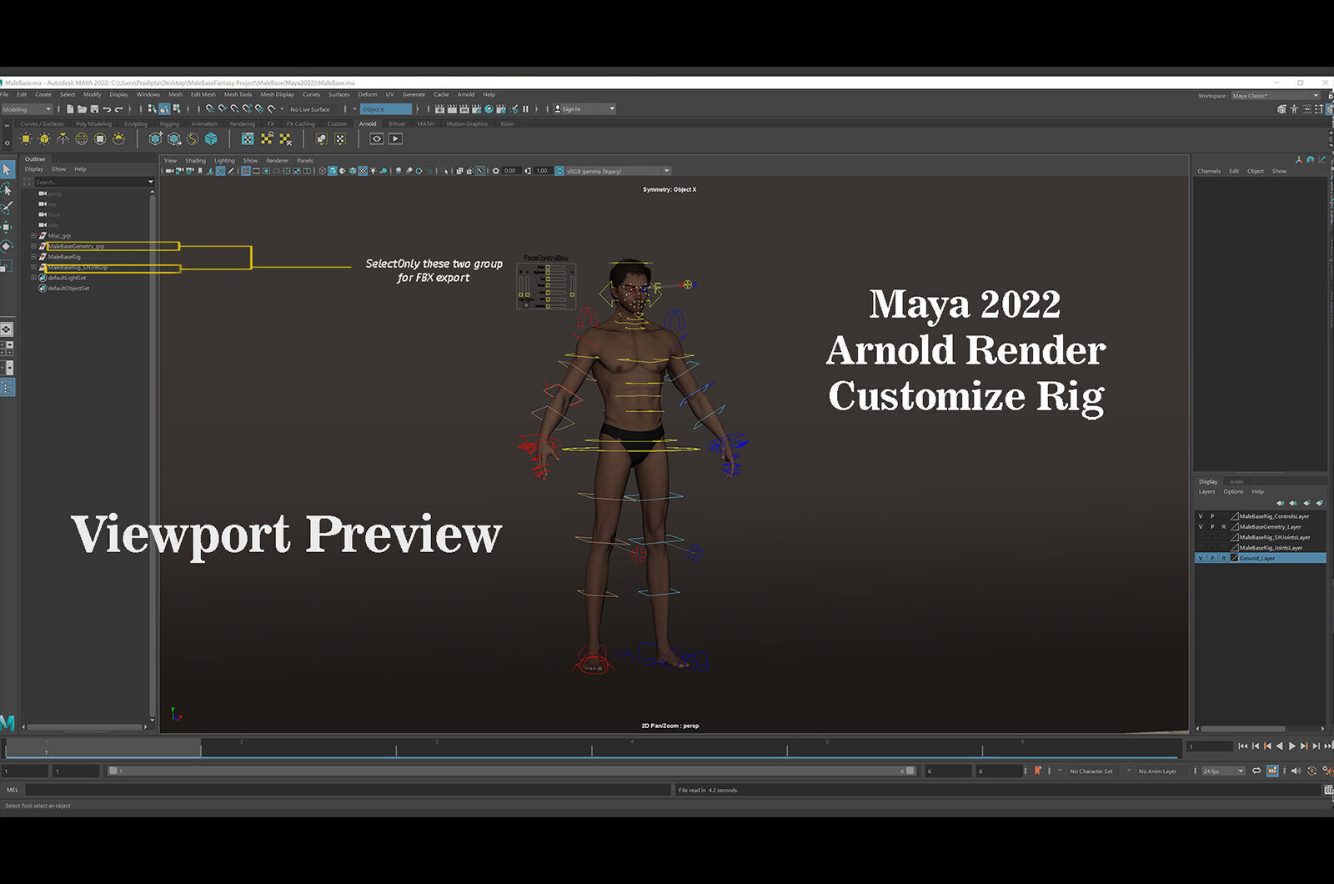Image resolution: width=1334 pixels, height=884 pixels.
Task: Click the Set Key bookmark icon
Action: 1038,771
